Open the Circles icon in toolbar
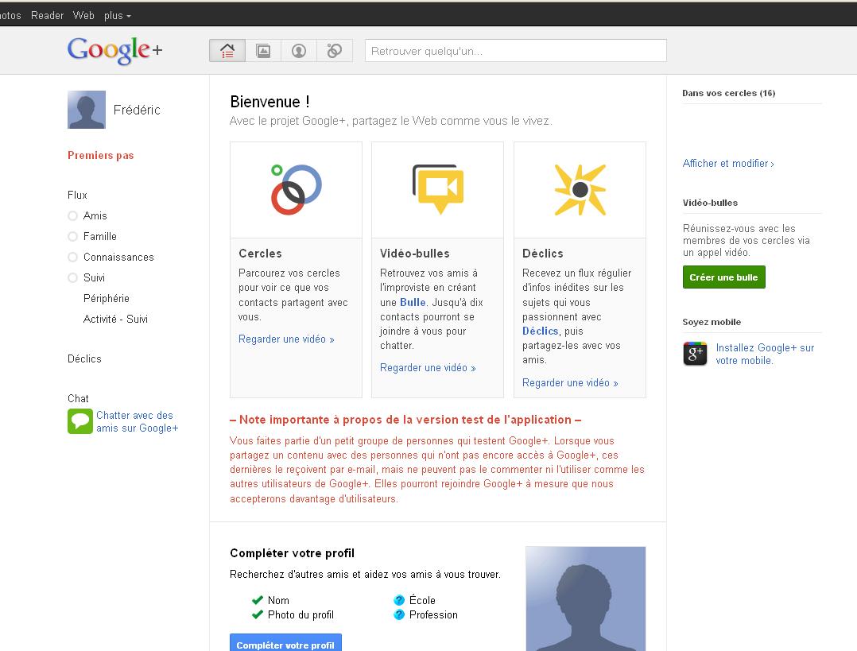The width and height of the screenshot is (857, 651). tap(335, 51)
